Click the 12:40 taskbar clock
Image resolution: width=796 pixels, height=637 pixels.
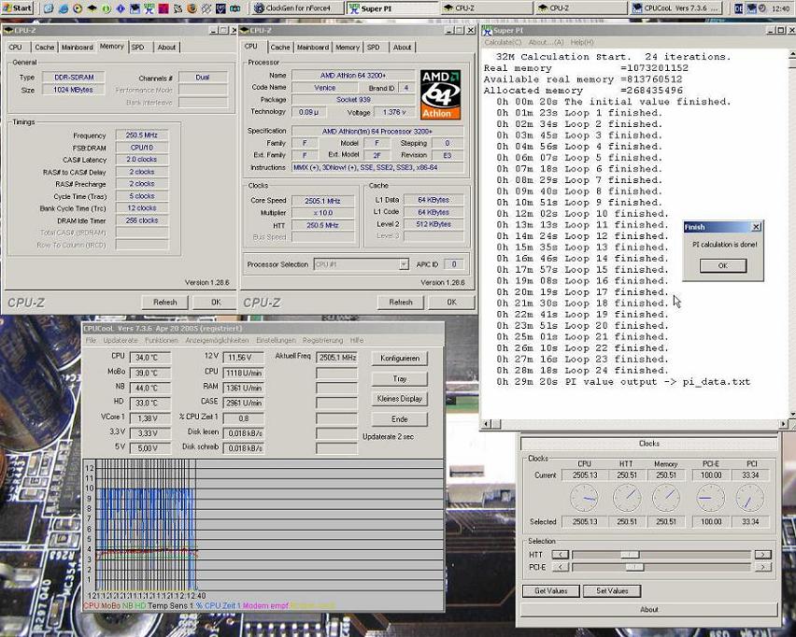780,8
